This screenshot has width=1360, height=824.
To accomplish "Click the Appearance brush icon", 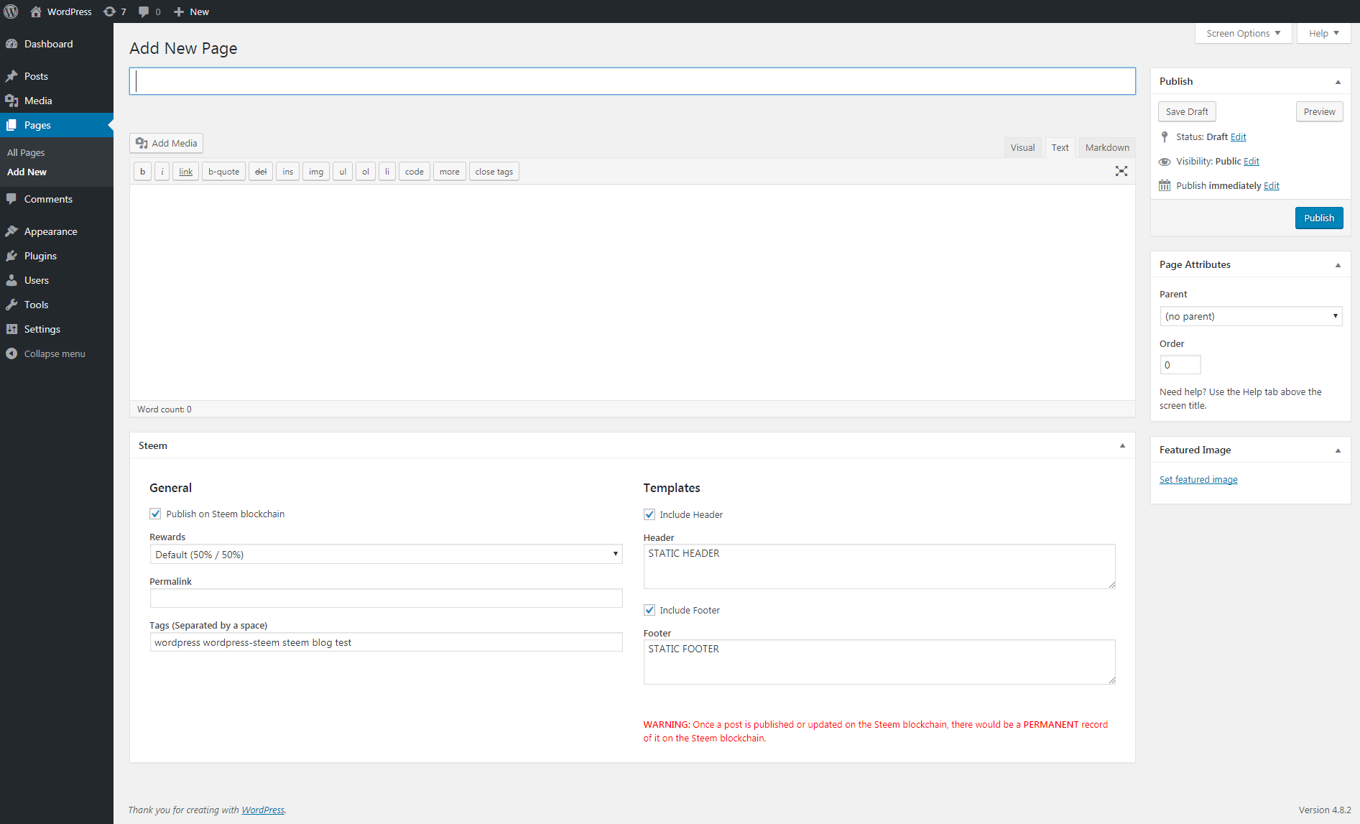I will pyautogui.click(x=11, y=231).
